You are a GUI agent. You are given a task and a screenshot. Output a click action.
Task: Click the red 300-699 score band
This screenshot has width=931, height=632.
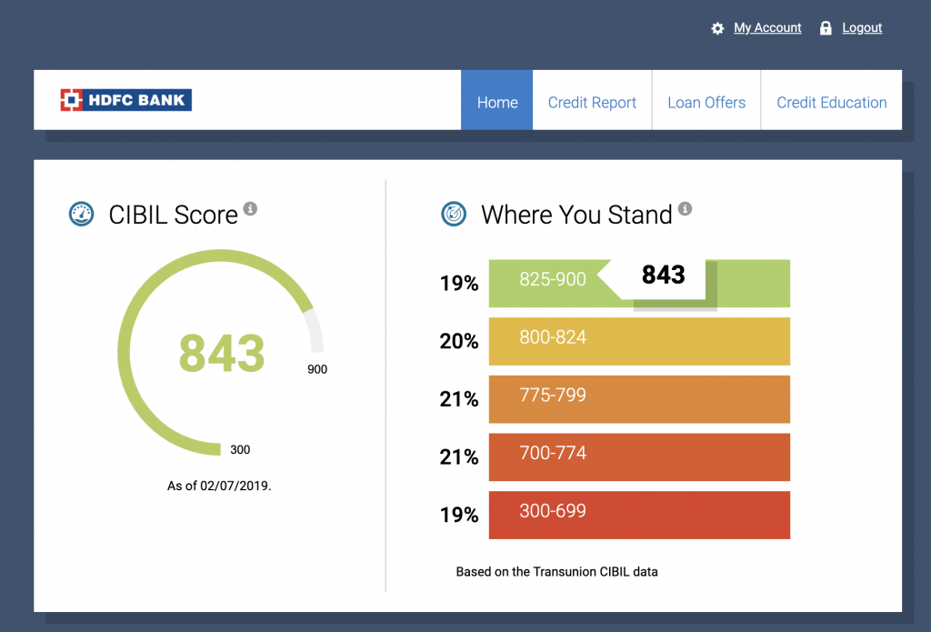point(638,515)
